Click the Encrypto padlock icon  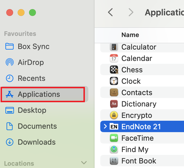tap(114, 115)
